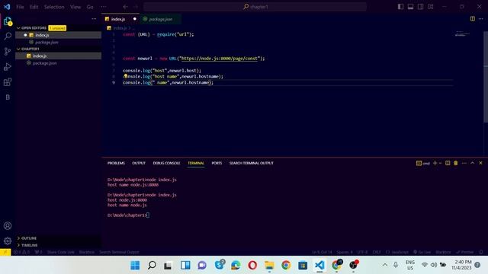Switch to the Problems panel tab
This screenshot has height=274, width=488.
click(116, 163)
